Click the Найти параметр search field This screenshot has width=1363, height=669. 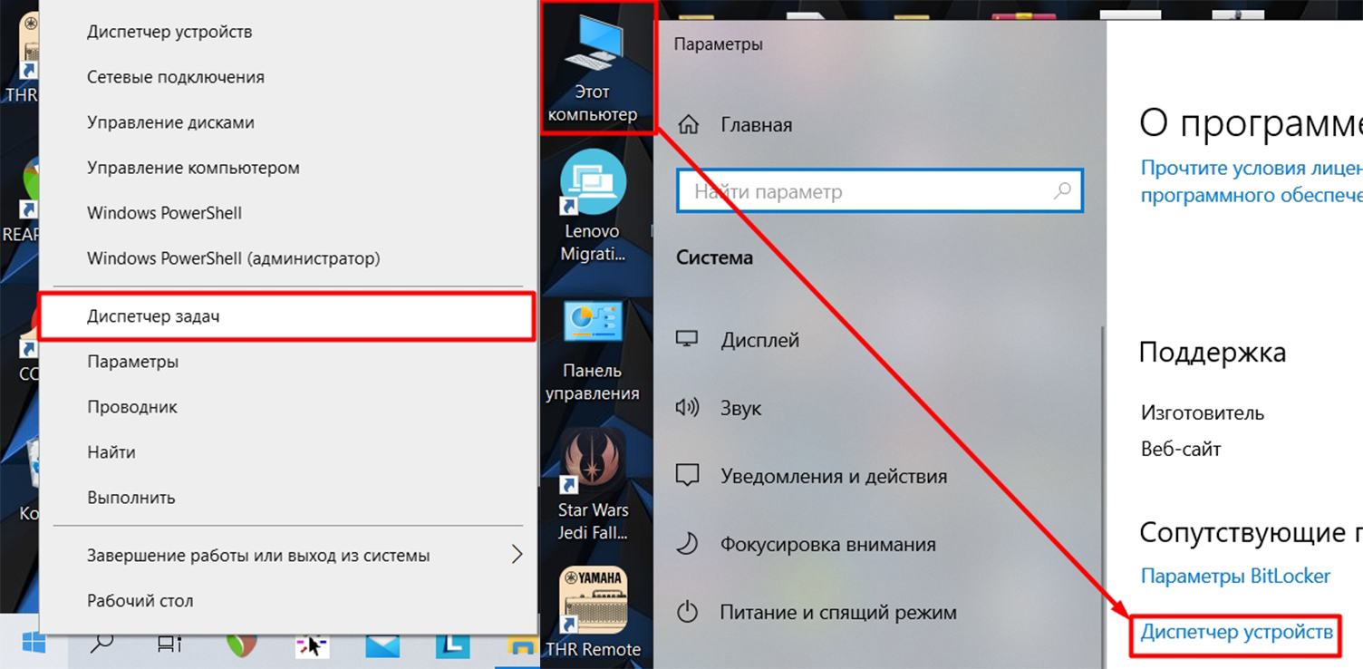click(870, 192)
